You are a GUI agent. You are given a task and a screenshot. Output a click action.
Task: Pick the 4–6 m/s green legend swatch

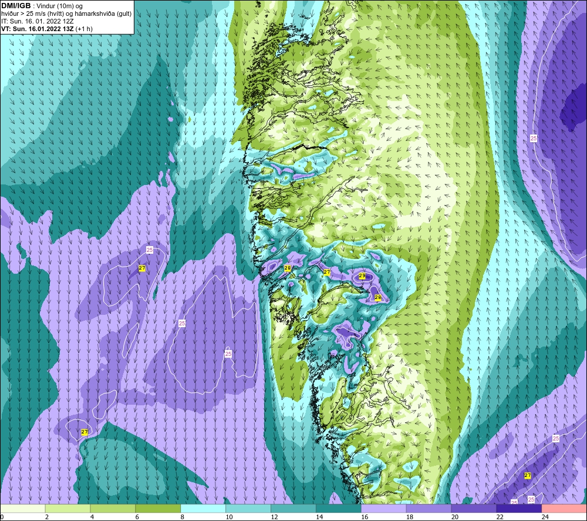point(113,508)
